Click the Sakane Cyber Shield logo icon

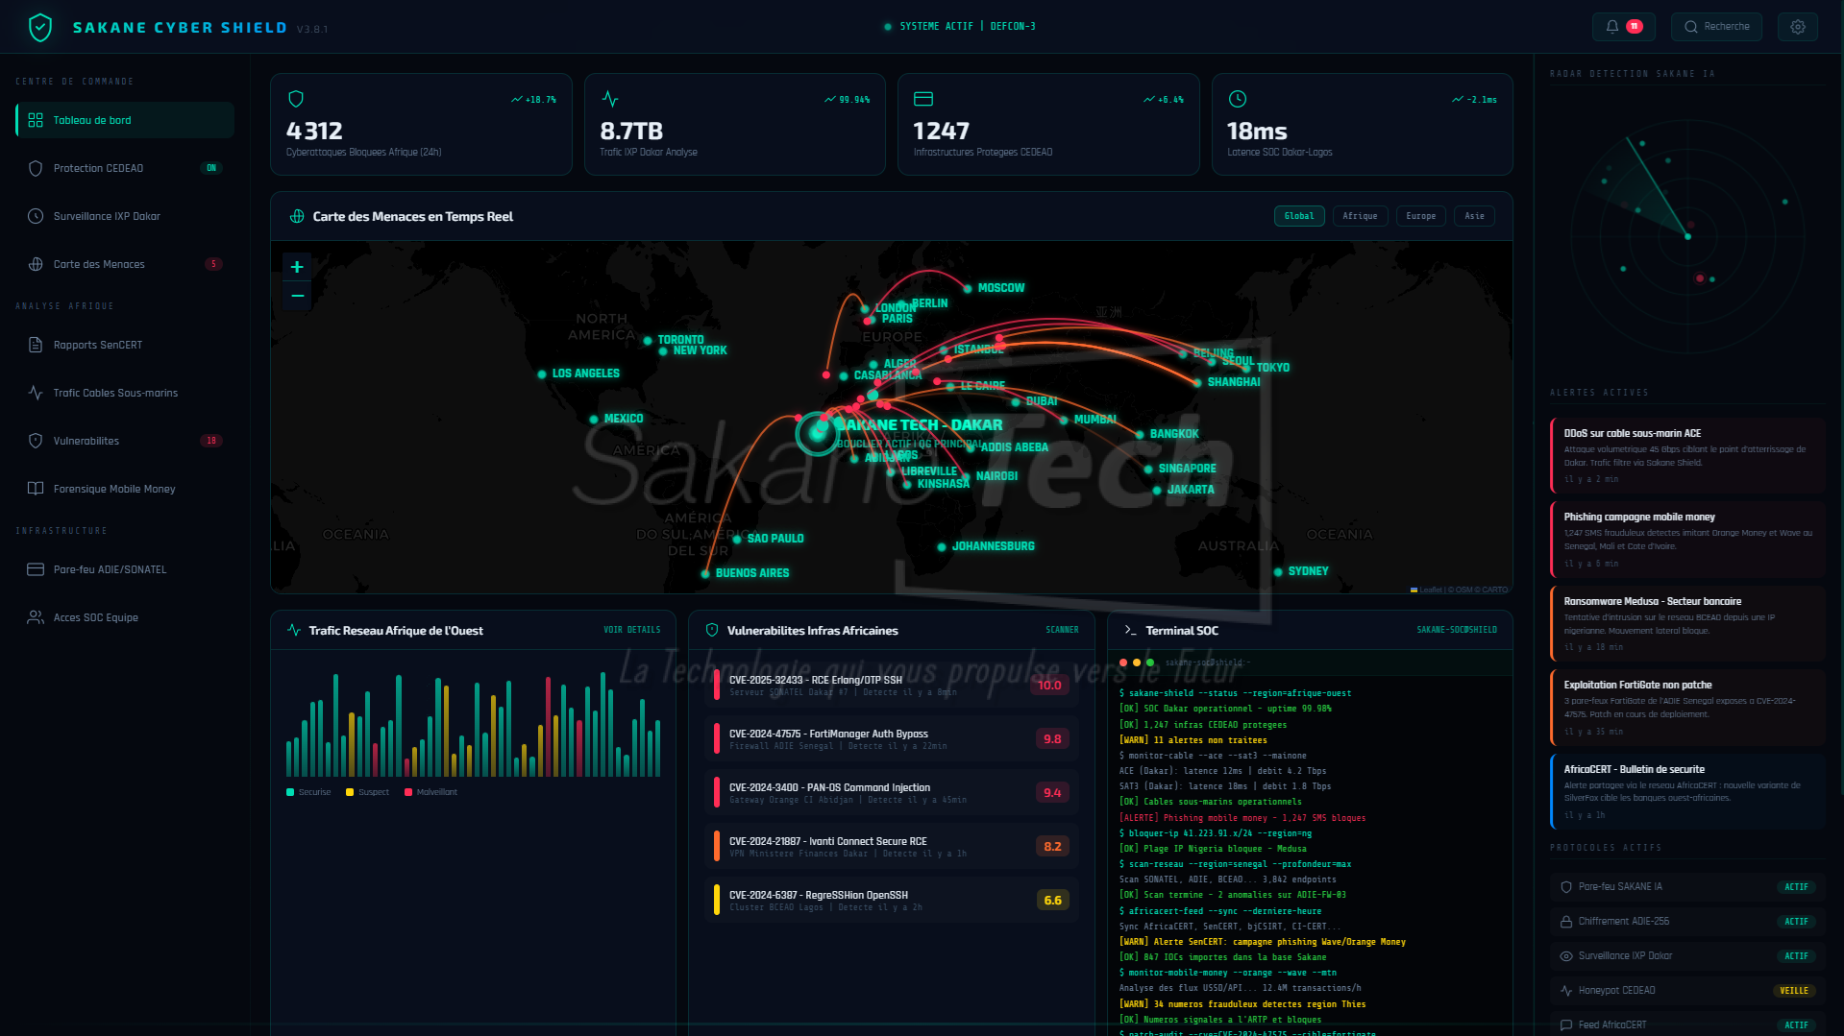pos(40,27)
